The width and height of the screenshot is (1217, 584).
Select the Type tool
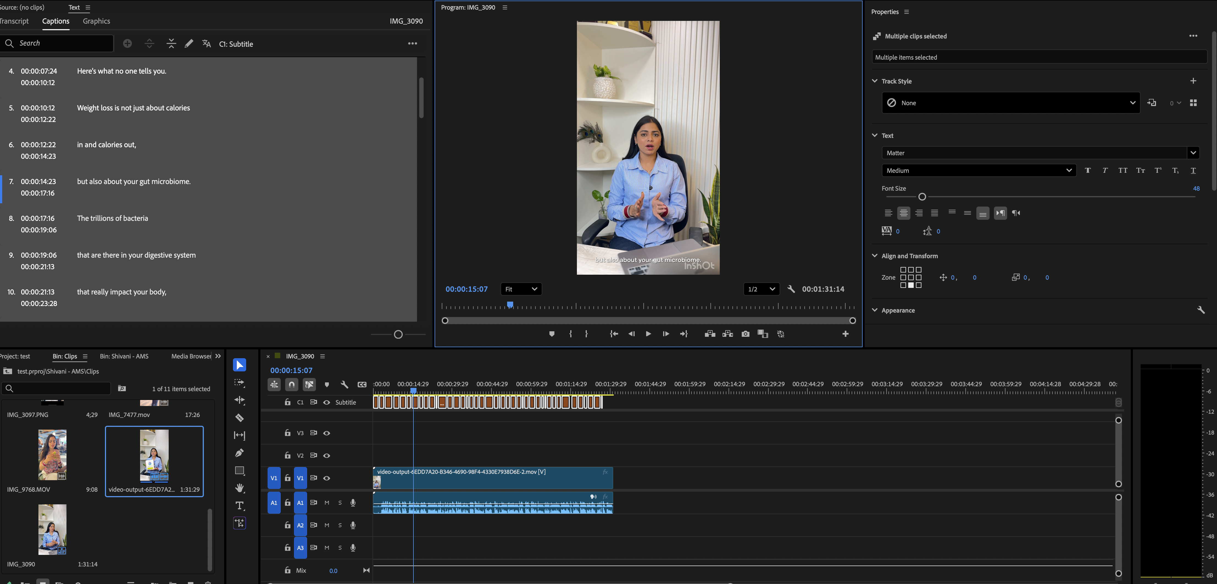click(x=240, y=505)
